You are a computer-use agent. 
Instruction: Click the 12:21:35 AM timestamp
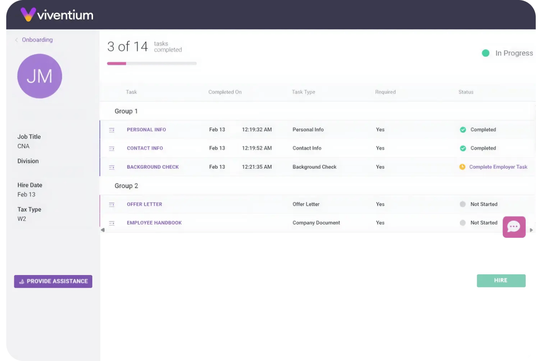pyautogui.click(x=257, y=167)
